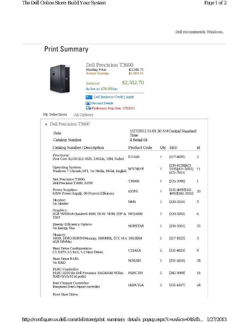Click the Catalog Number / Description column header
Image resolution: width=248 pixels, height=322 pixels.
78,148
